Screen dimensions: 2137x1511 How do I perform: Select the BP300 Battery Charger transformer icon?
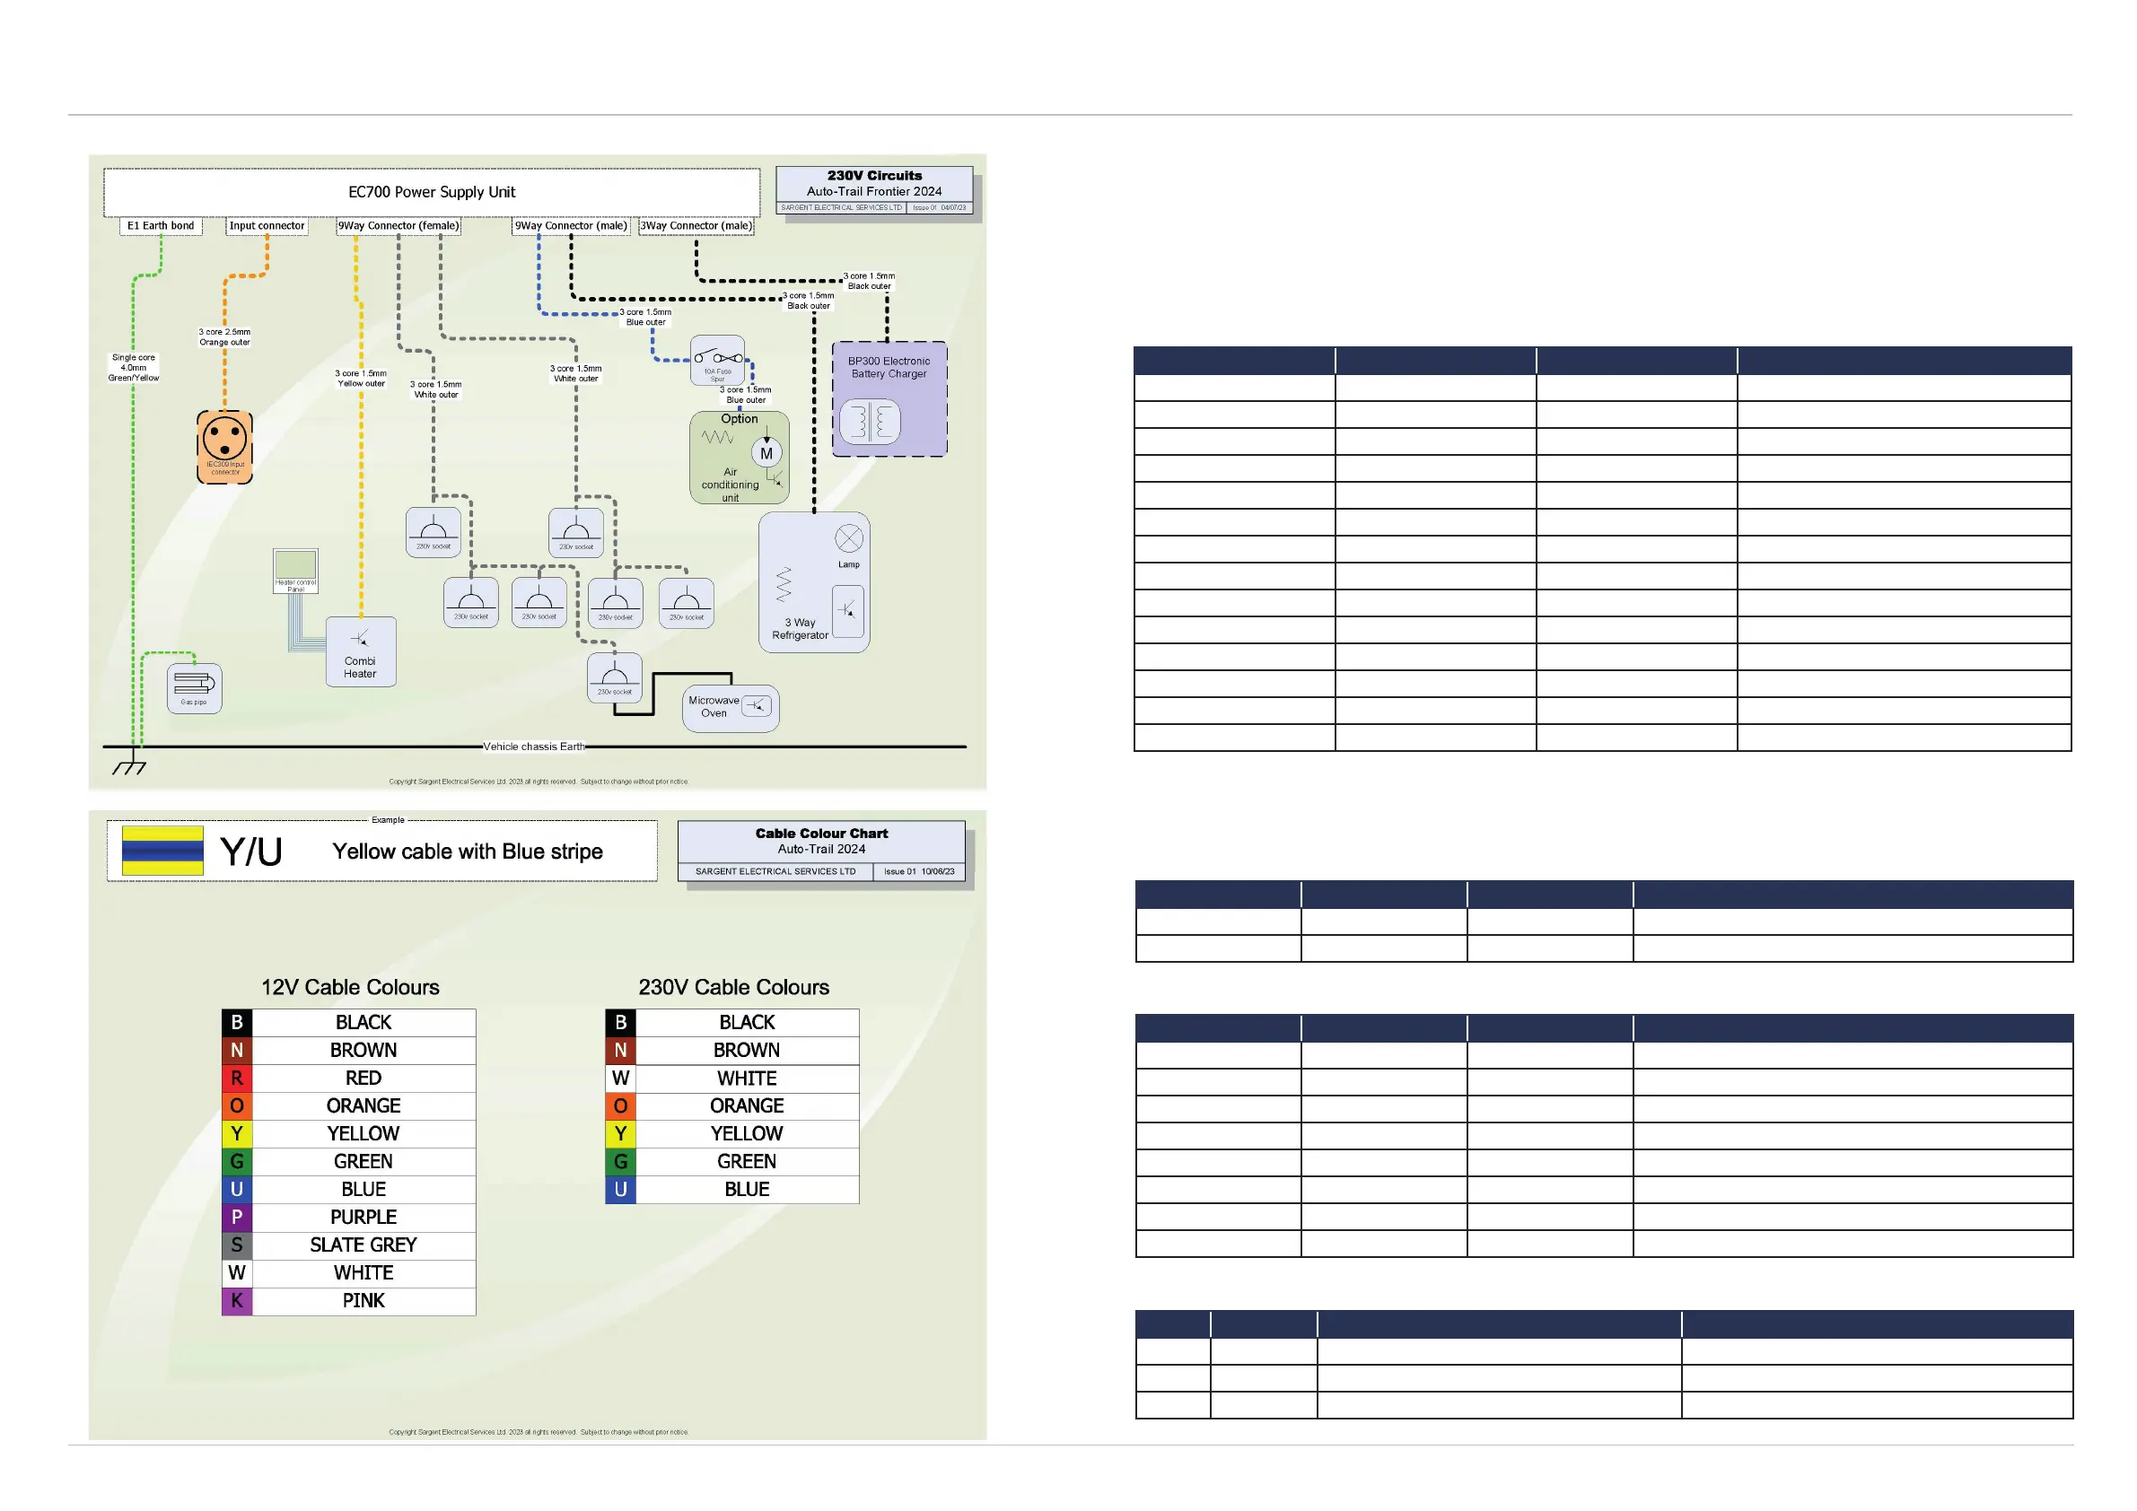tap(870, 422)
